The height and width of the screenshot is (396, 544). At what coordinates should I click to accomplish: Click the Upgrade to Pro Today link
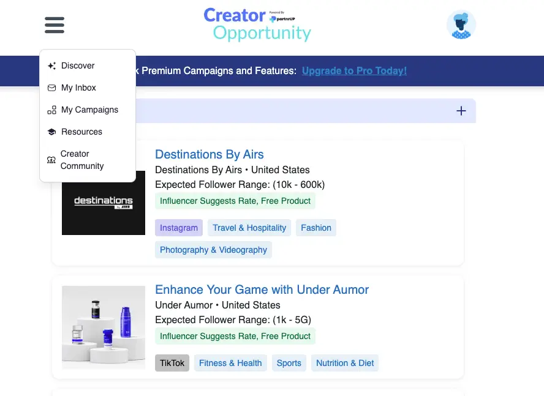pyautogui.click(x=354, y=70)
